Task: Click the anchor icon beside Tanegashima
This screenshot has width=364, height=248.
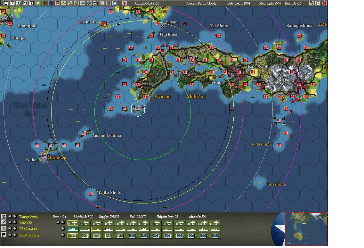Action: [4, 216]
